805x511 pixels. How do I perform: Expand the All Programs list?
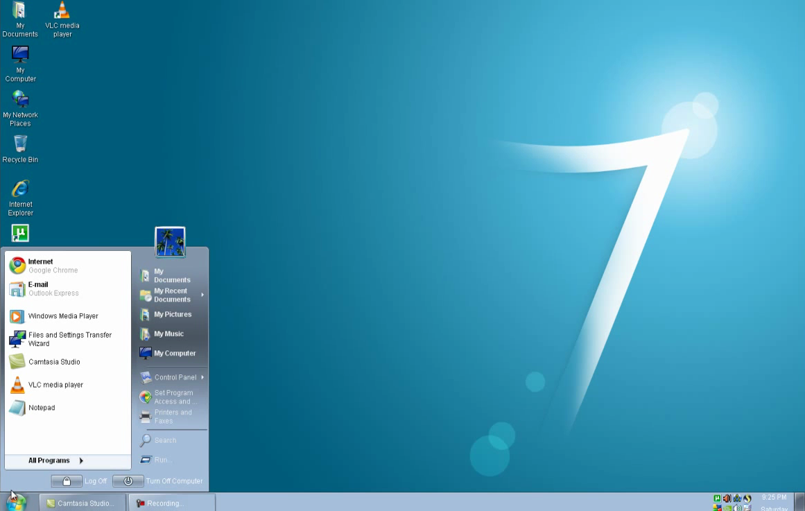pyautogui.click(x=56, y=460)
